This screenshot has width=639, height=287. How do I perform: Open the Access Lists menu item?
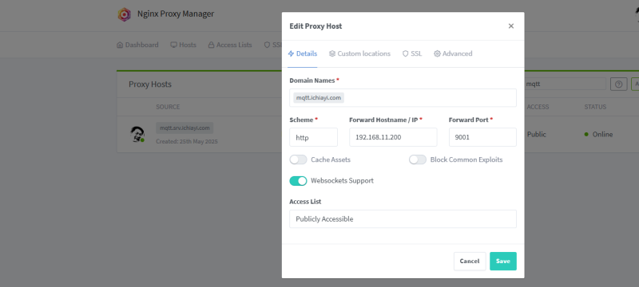click(x=230, y=45)
